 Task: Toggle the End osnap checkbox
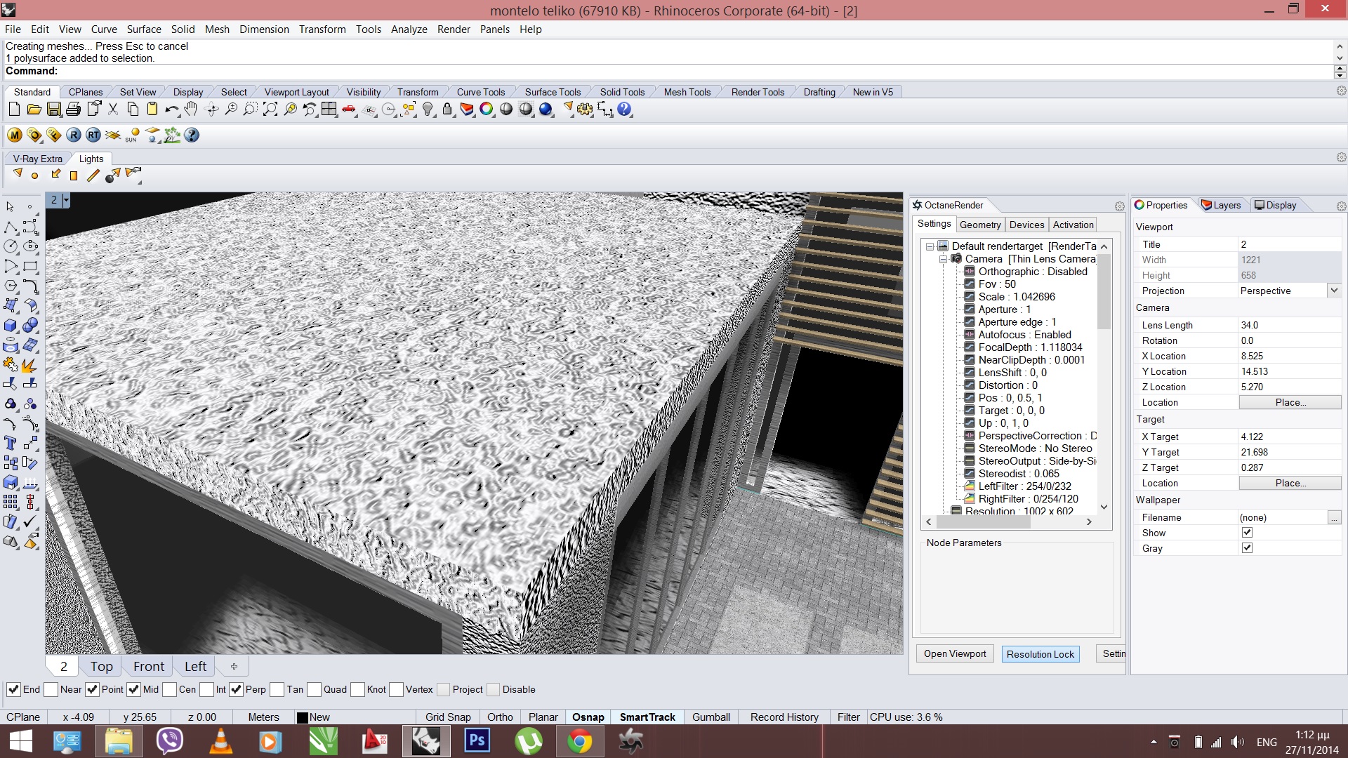[x=13, y=689]
